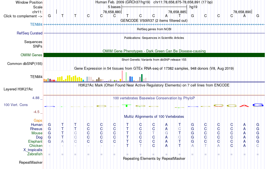Click the Chicken species label
265x169 pixels.
point(36,145)
